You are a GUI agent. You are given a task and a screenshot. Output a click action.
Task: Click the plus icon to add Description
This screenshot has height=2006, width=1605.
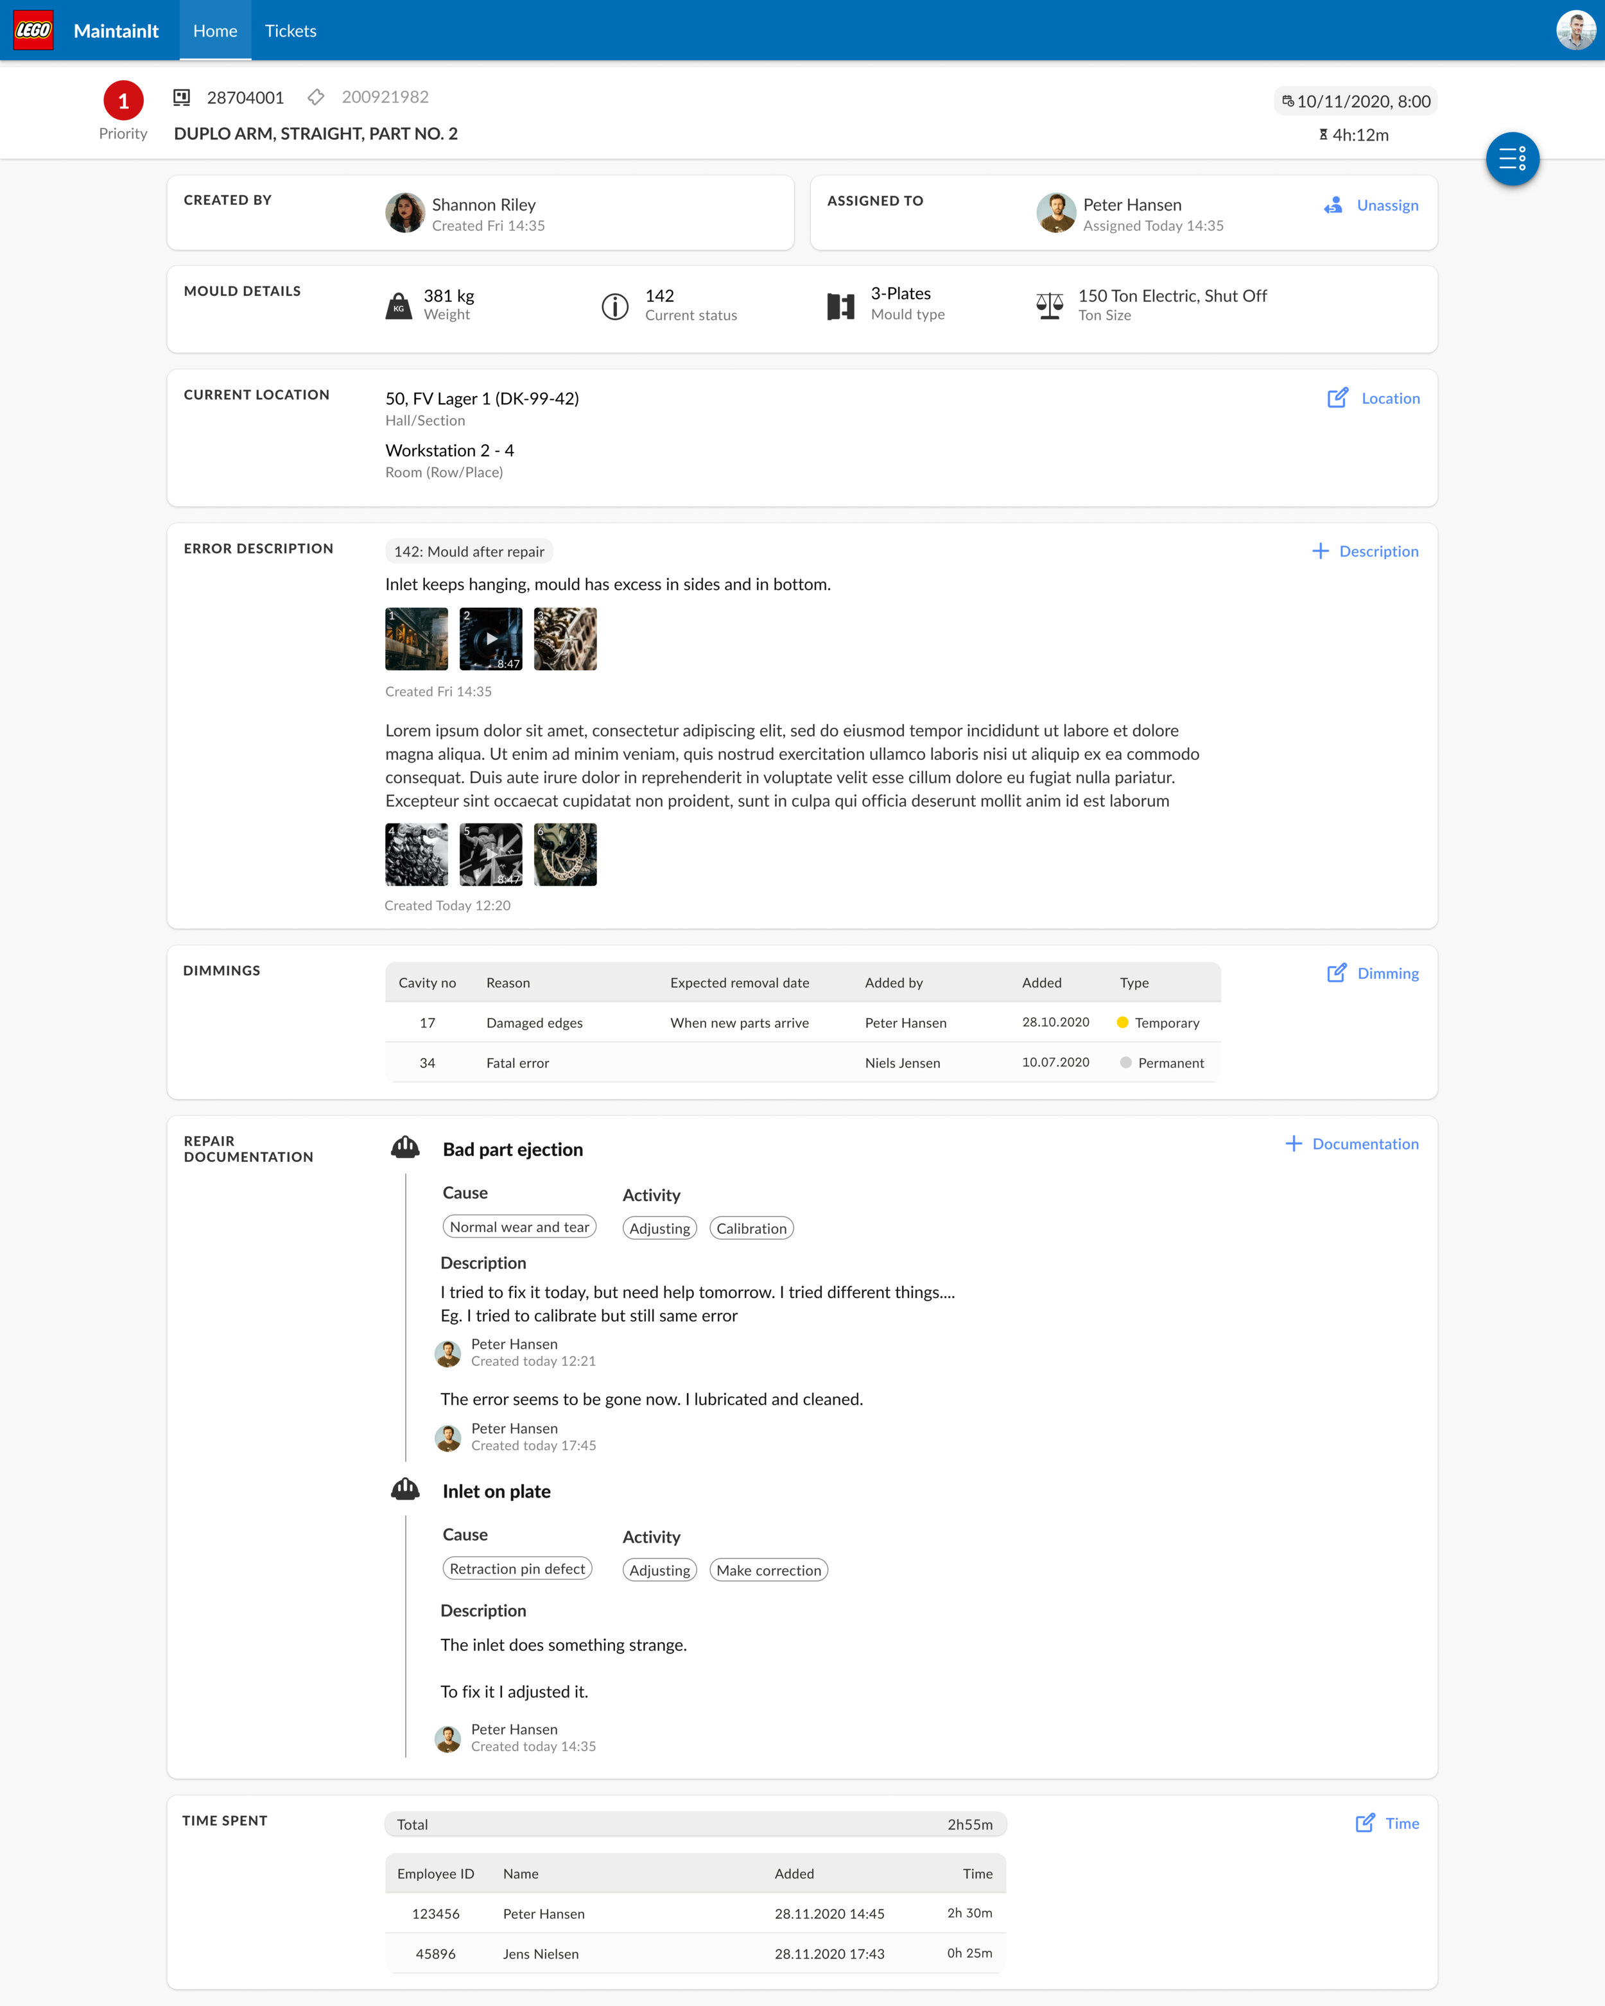pos(1319,551)
